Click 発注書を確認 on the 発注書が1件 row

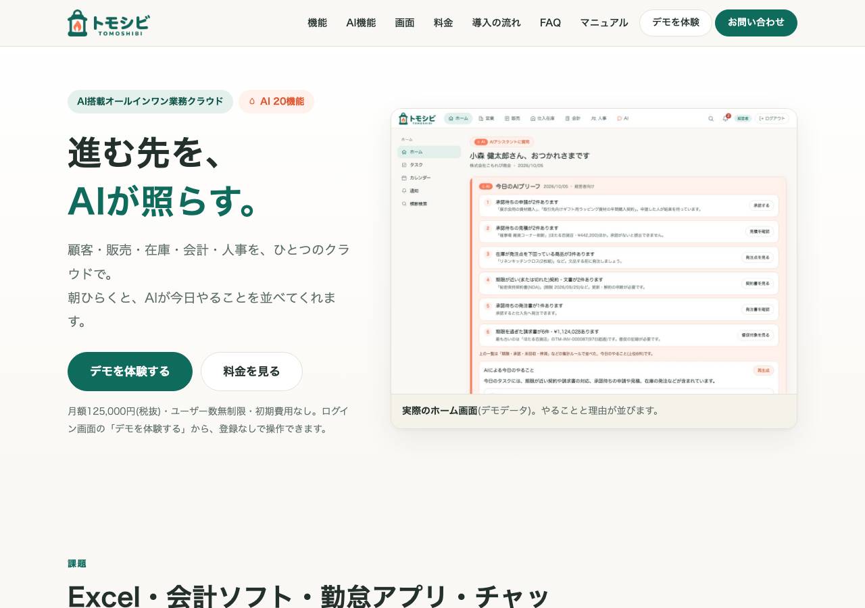tap(758, 309)
